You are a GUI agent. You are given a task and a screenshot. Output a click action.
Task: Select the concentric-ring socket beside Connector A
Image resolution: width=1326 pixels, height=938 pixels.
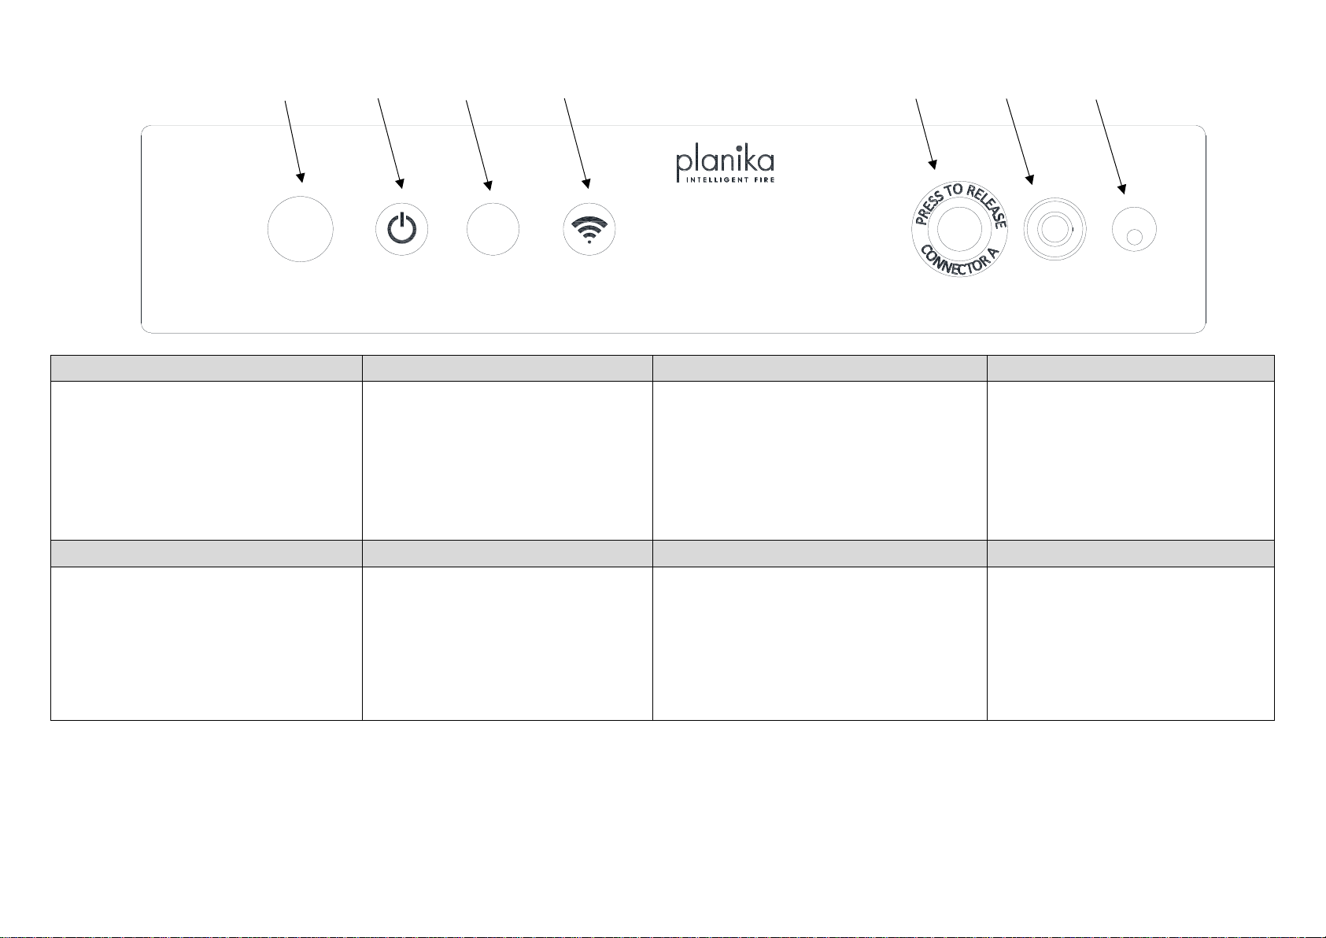point(1055,230)
